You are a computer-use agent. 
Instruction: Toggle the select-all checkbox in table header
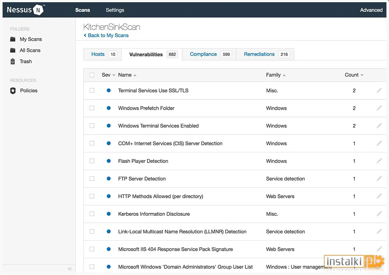coord(92,75)
